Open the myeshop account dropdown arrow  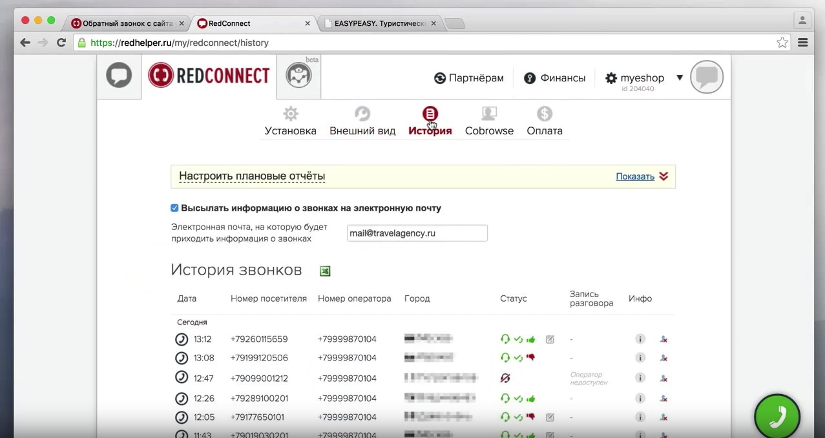(679, 78)
